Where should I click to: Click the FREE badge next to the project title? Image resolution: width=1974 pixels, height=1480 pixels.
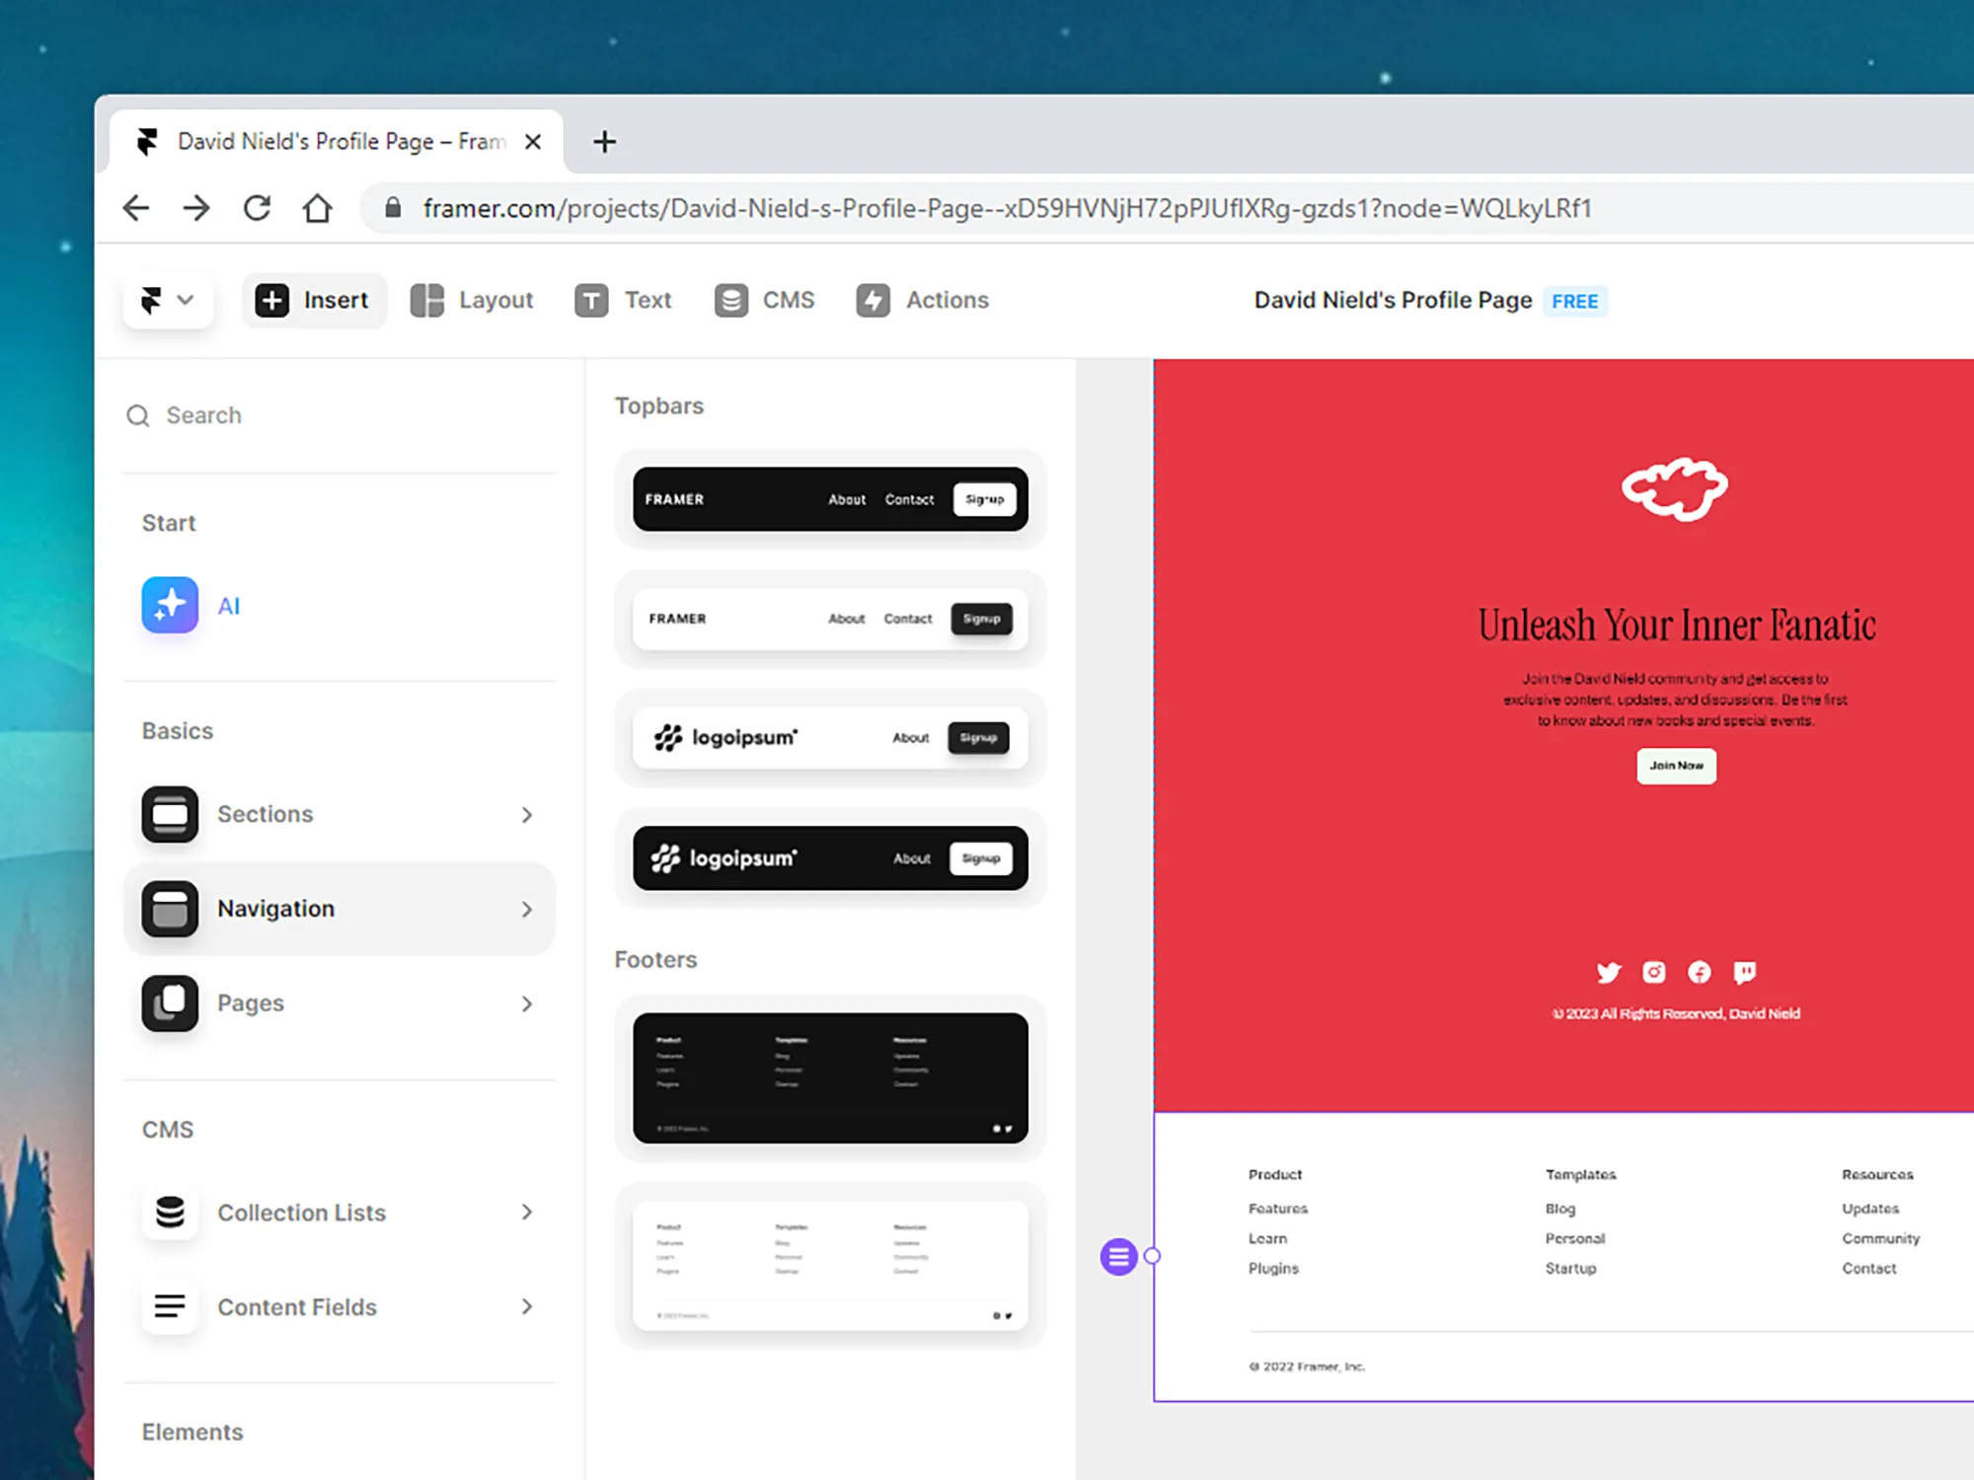[1574, 301]
